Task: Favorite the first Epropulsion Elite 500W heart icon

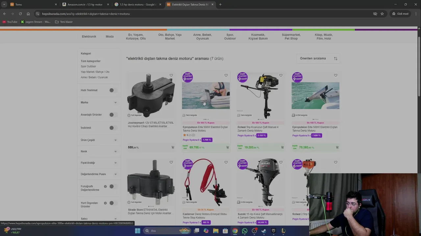Action: [226, 75]
